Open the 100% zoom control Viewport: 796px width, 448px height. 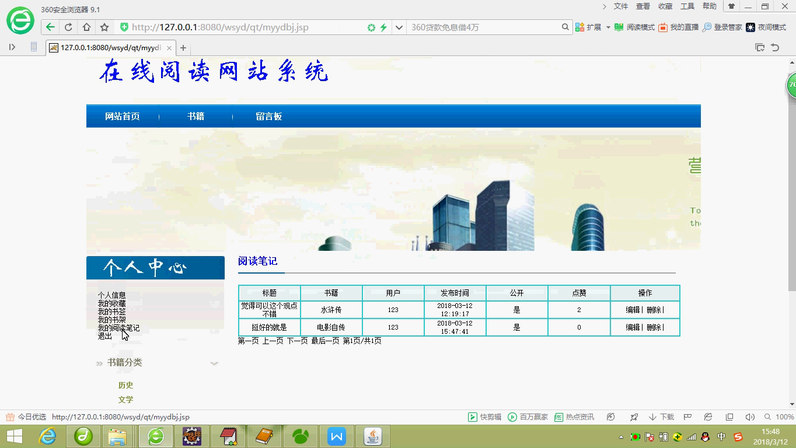point(779,417)
